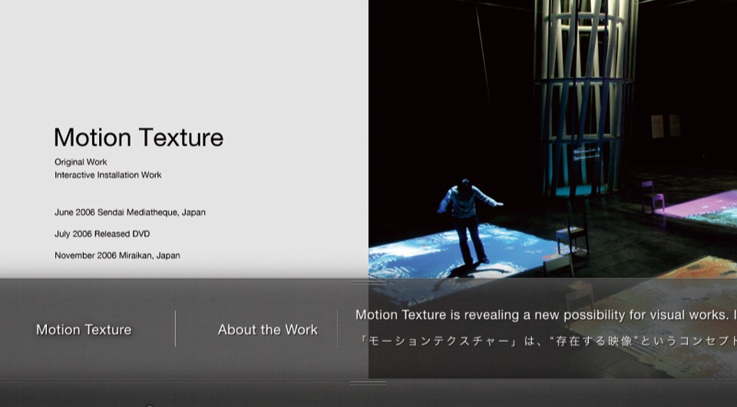
Task: Click the Interactive Installation Work line
Action: (108, 175)
